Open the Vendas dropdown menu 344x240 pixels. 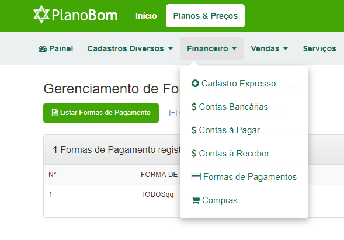click(269, 48)
